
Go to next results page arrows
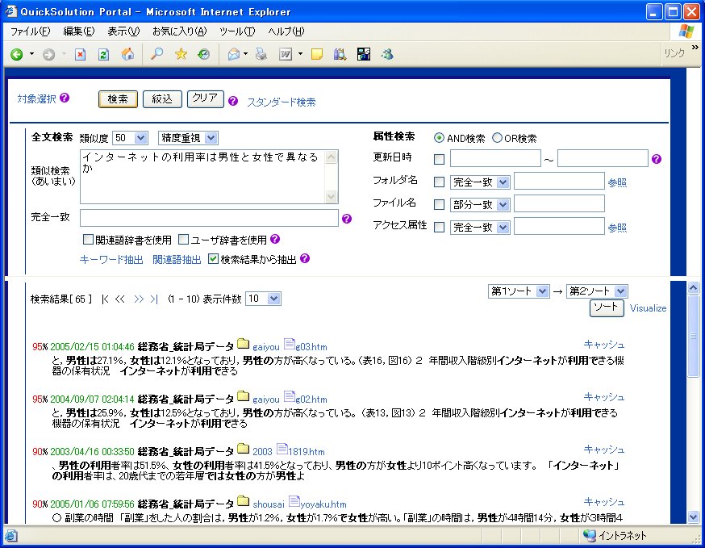[x=139, y=299]
